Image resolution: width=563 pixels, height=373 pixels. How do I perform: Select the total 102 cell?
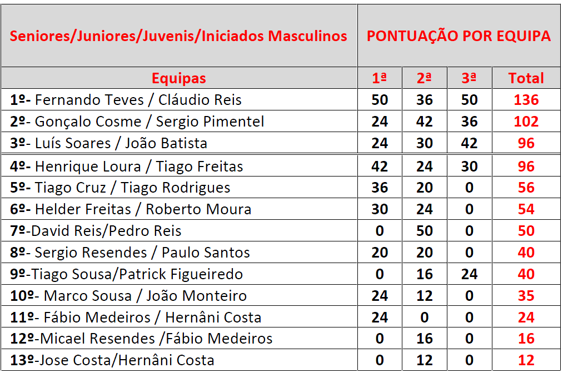(526, 121)
